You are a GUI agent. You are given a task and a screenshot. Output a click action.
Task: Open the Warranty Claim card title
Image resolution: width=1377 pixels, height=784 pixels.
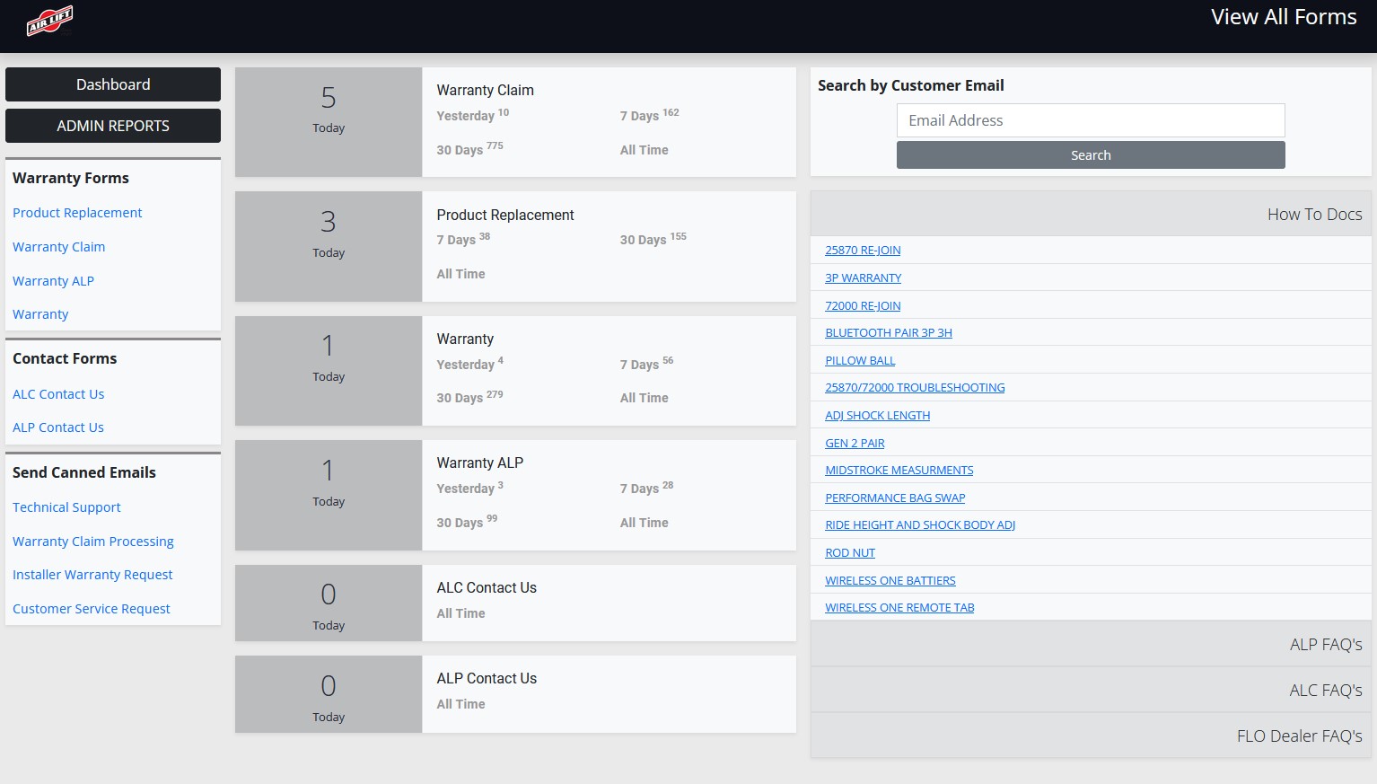point(485,91)
